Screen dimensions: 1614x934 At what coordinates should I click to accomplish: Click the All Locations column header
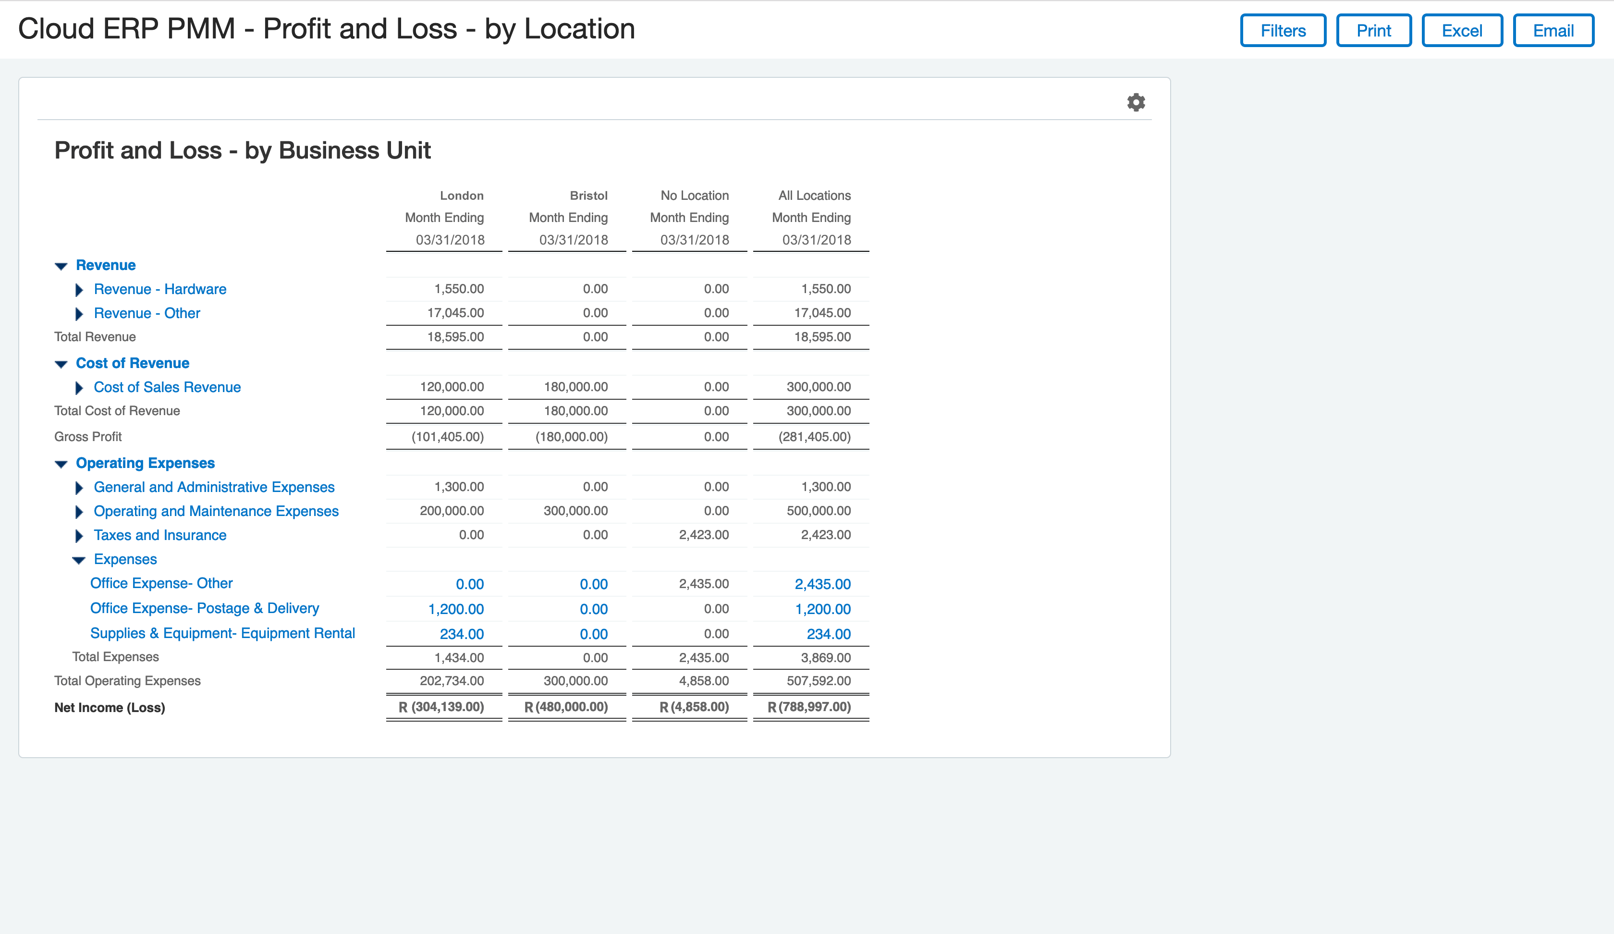[815, 196]
